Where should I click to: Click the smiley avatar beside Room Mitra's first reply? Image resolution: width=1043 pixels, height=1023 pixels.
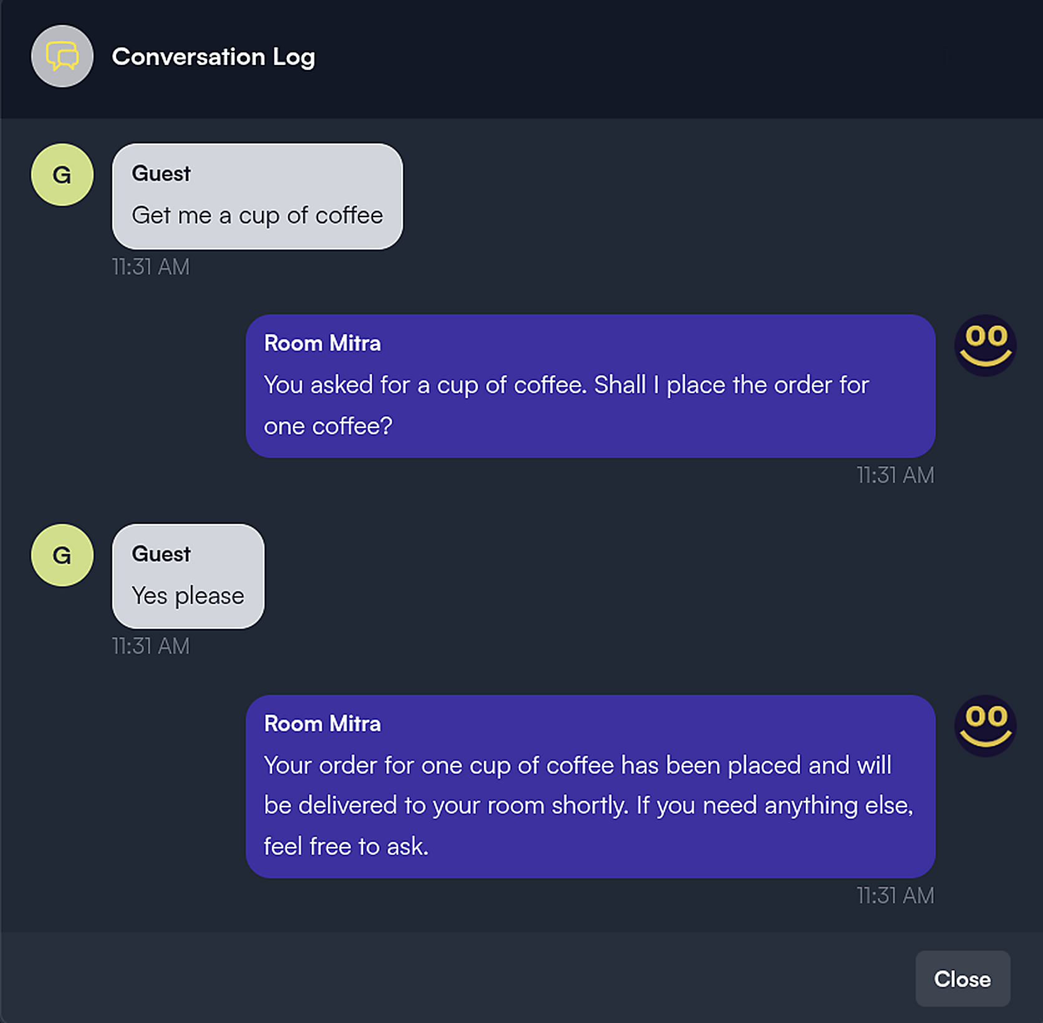click(986, 346)
